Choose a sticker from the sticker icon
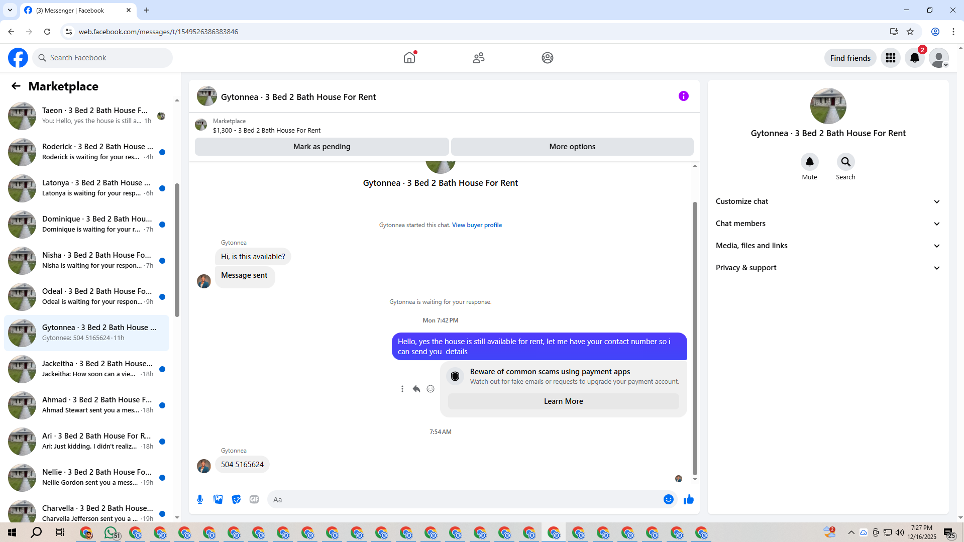 pyautogui.click(x=236, y=499)
